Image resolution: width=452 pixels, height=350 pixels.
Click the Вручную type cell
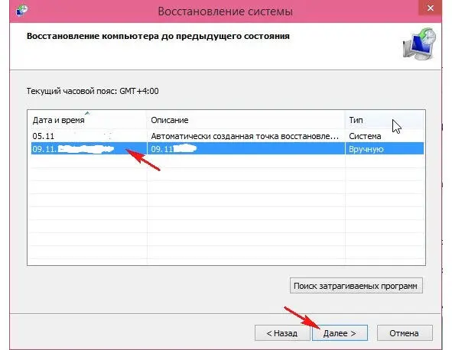pyautogui.click(x=366, y=149)
